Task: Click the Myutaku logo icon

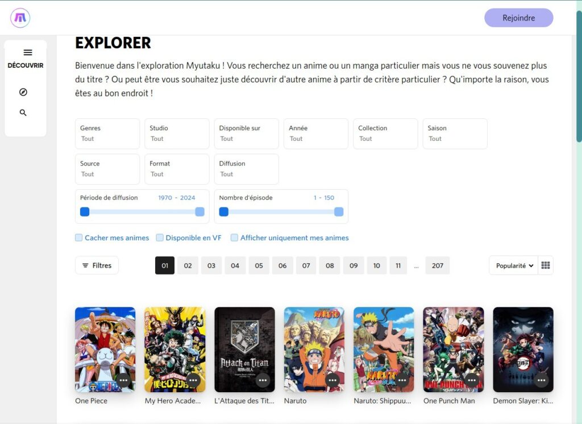Action: [20, 18]
